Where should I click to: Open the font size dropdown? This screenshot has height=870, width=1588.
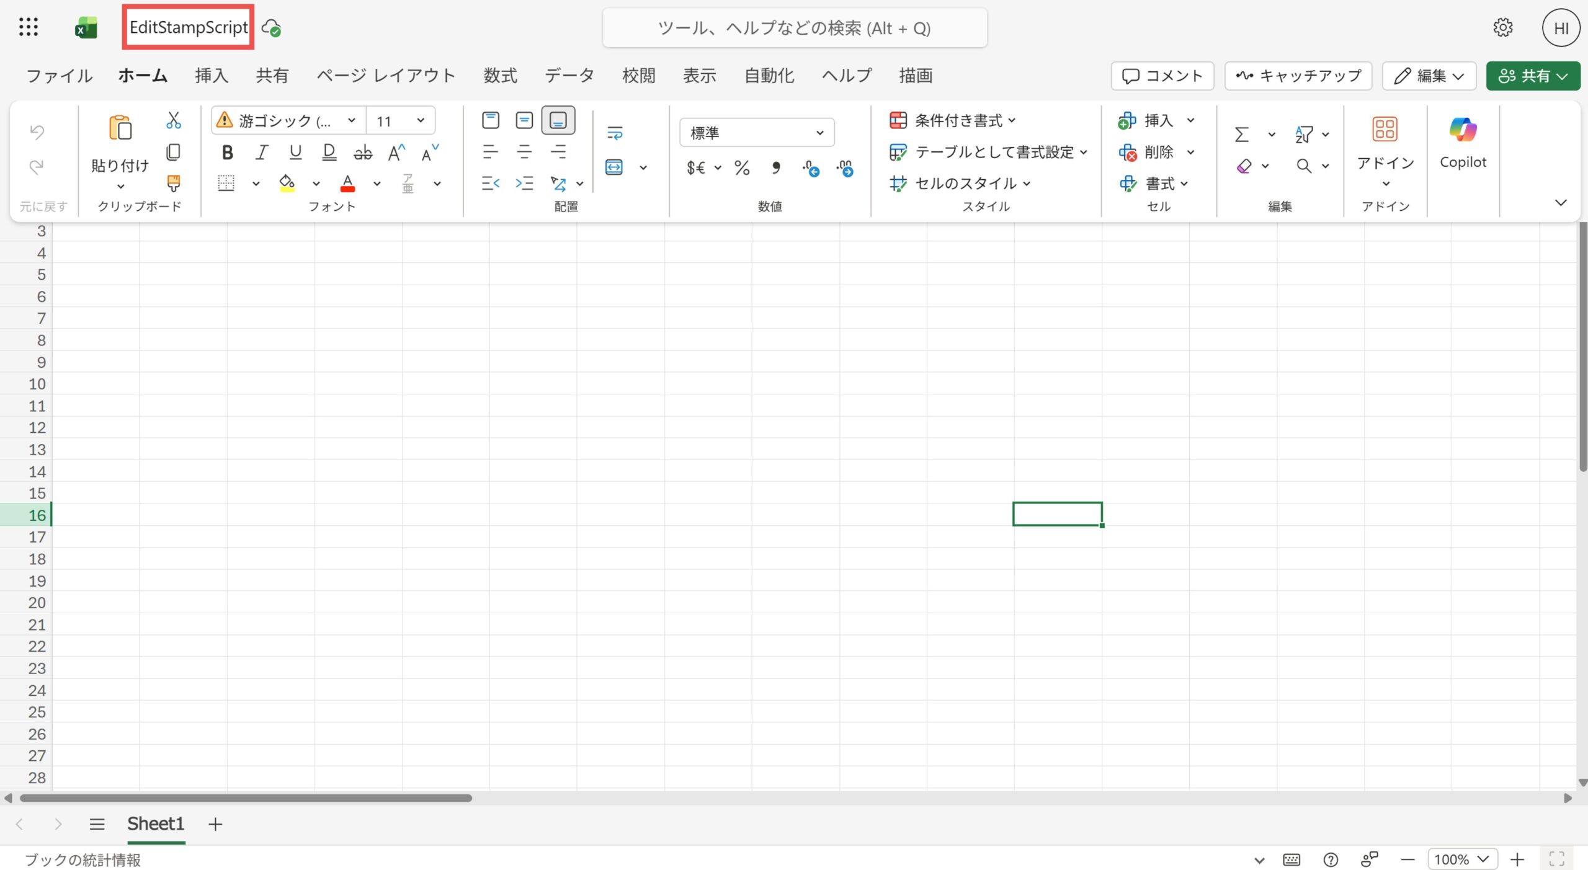coord(421,120)
